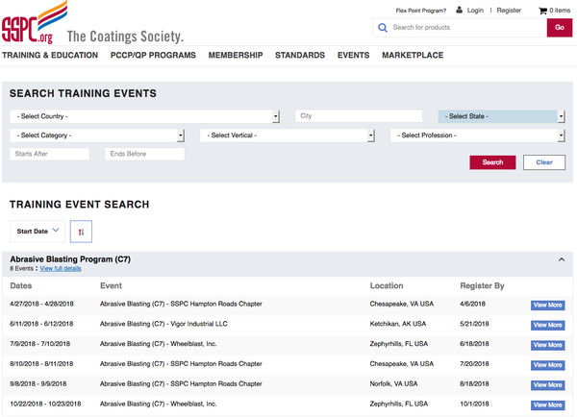
Task: Click the Ends Before date field
Action: click(144, 154)
